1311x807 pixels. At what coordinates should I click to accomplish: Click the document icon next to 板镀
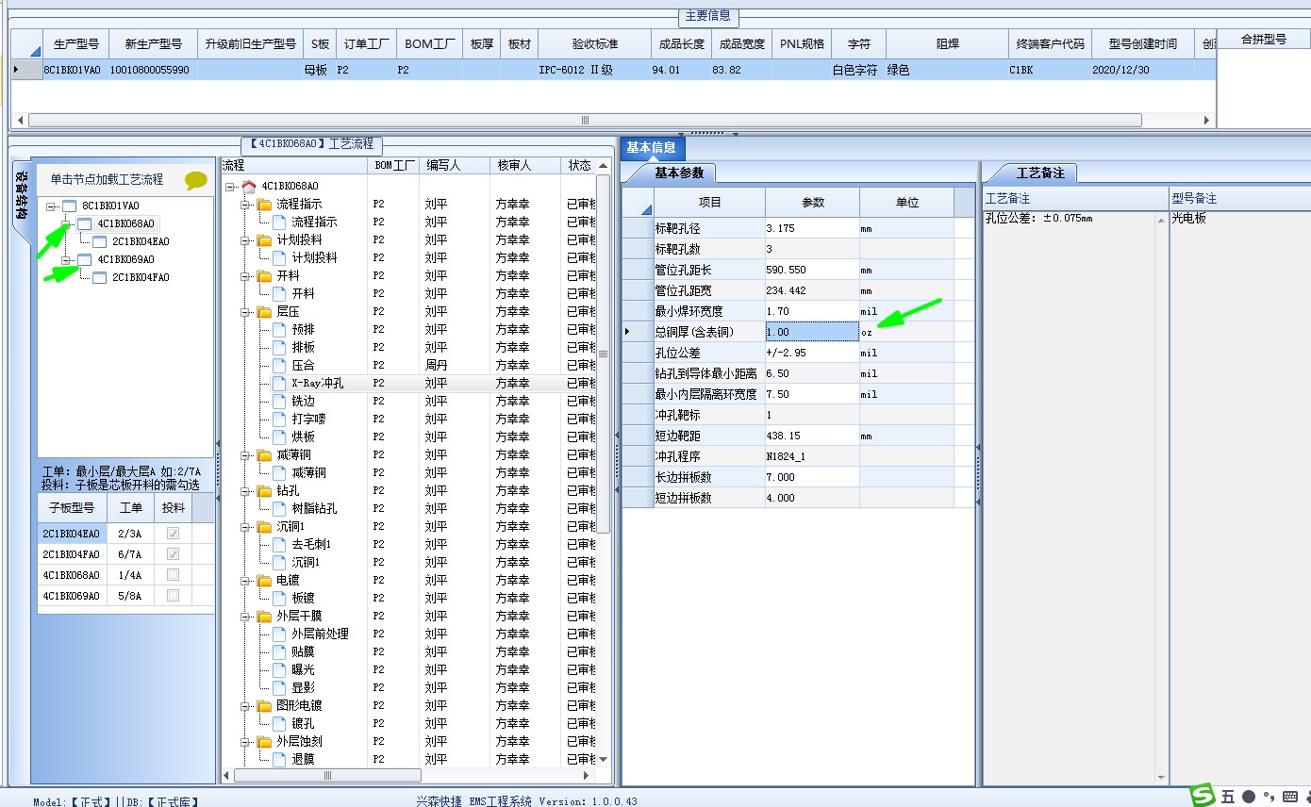tap(279, 598)
